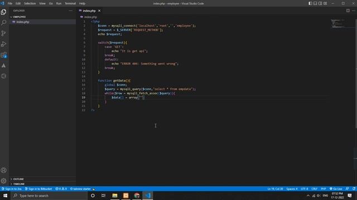This screenshot has width=357, height=200.
Task: Open the Run menu
Action: tap(59, 3)
